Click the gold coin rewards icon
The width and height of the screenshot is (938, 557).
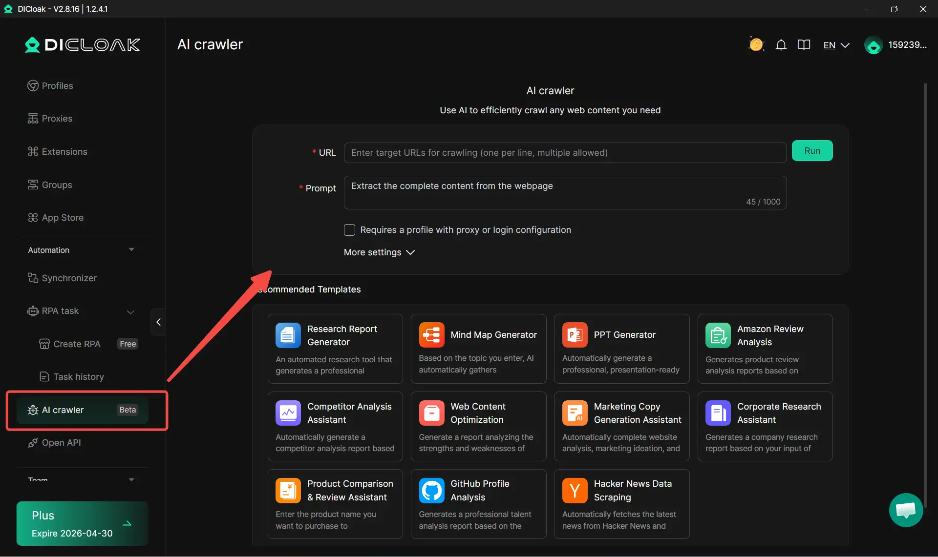(756, 45)
